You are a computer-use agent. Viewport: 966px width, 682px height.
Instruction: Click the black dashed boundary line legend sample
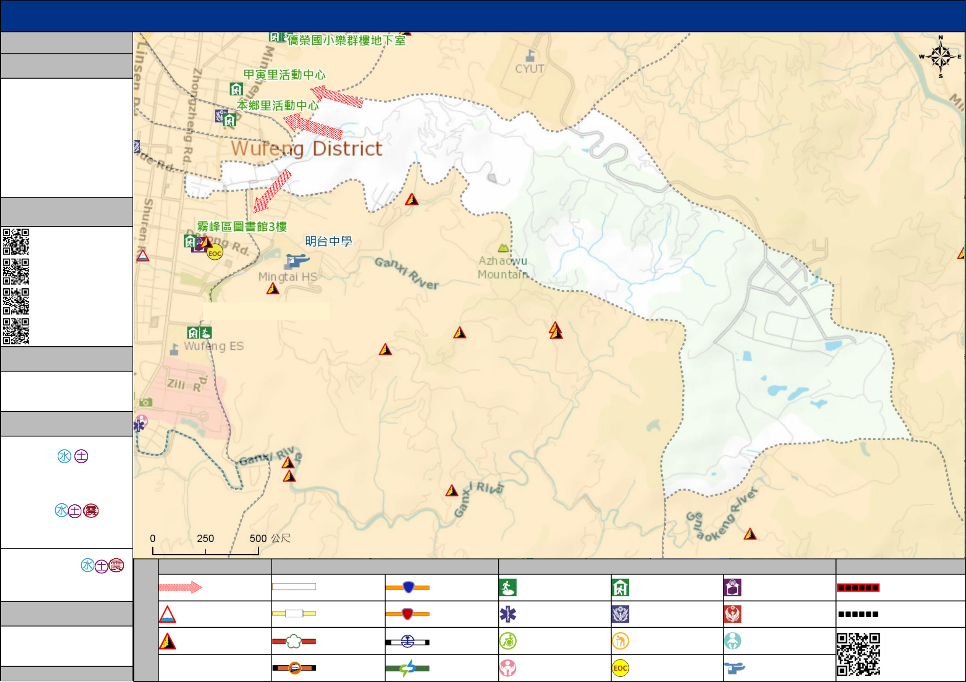(858, 614)
